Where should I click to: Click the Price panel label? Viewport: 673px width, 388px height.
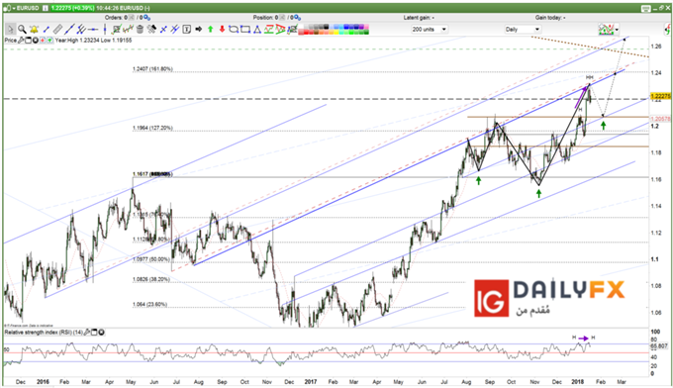[10, 41]
